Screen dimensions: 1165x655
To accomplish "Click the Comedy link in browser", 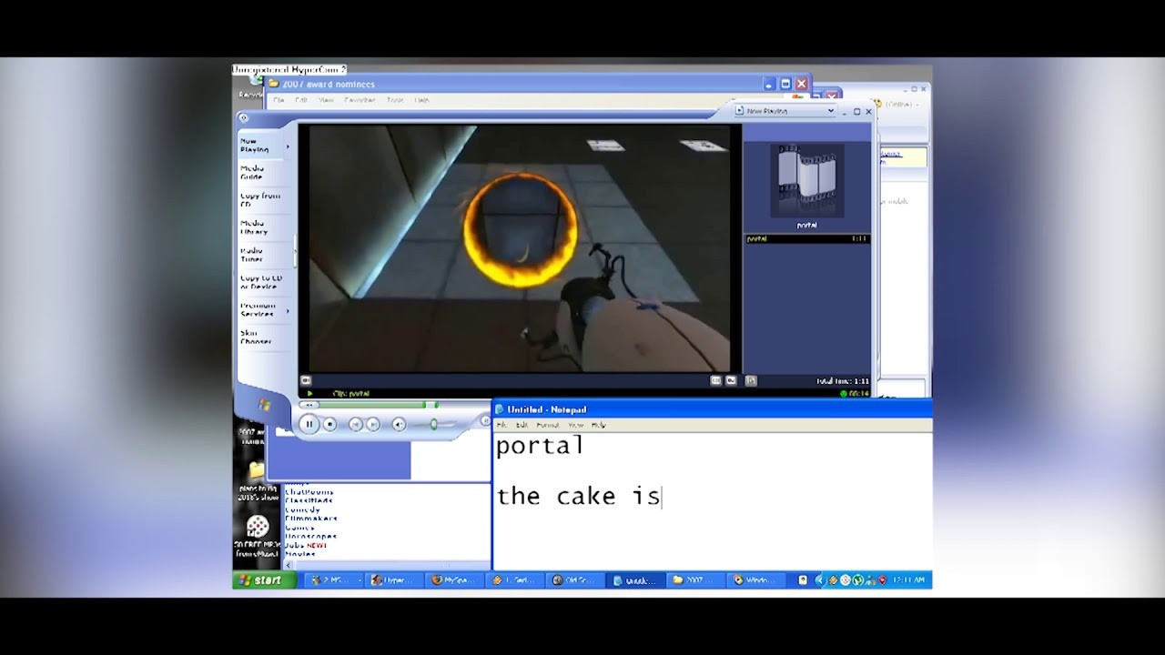I will 302,509.
